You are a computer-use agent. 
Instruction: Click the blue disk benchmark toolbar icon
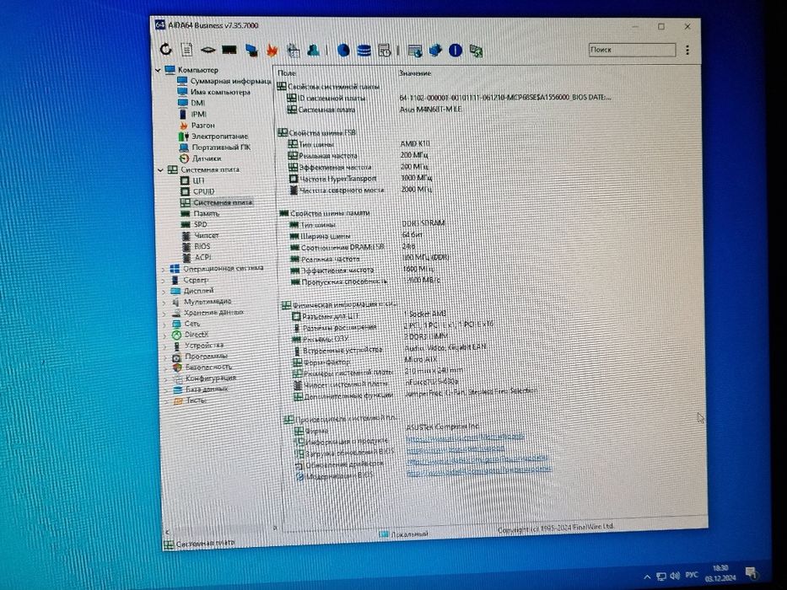pyautogui.click(x=343, y=51)
